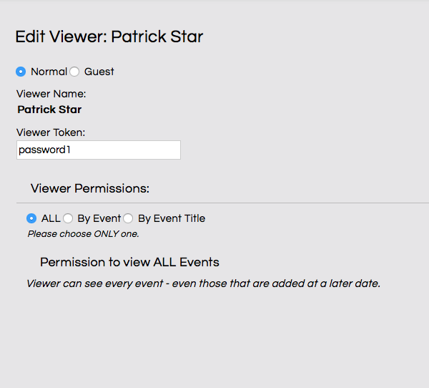Viewport: 429px width, 388px height.
Task: Click the Viewer can see every event description
Action: pyautogui.click(x=203, y=283)
